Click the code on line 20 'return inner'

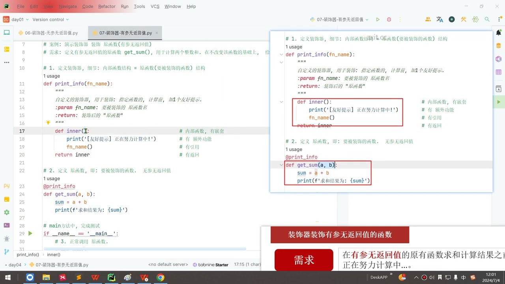tap(72, 155)
